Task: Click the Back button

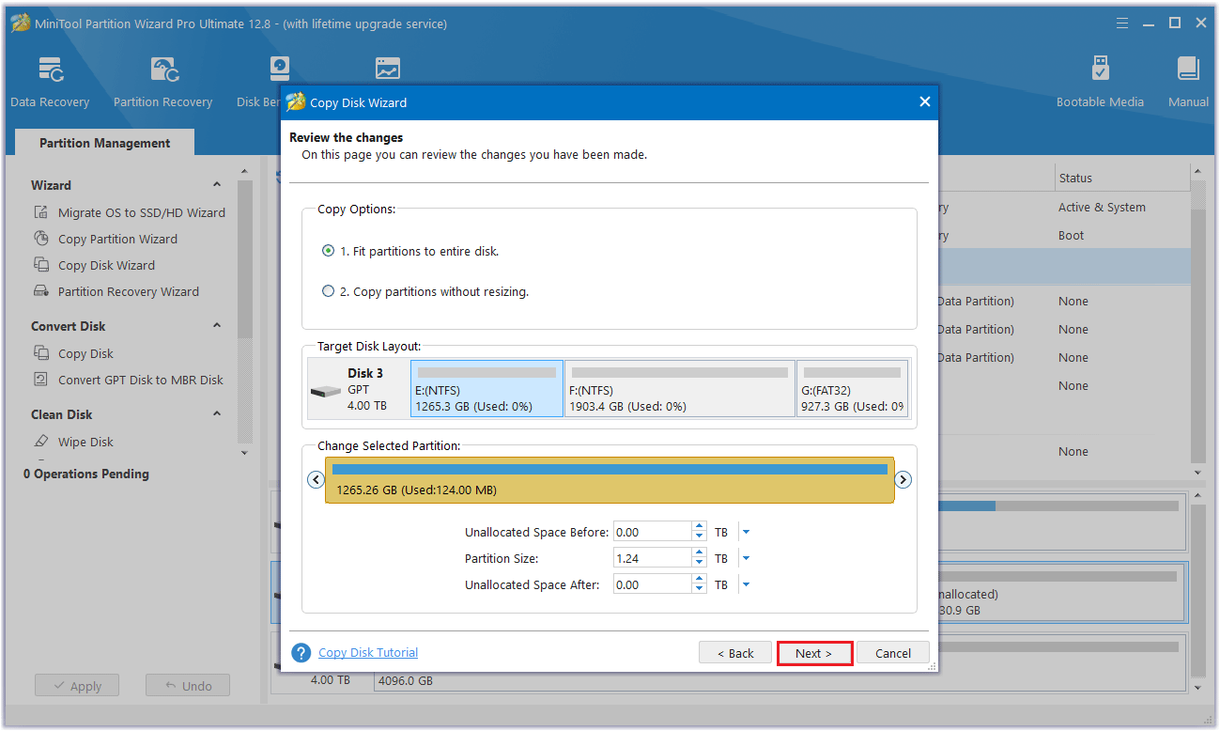Action: [x=735, y=653]
